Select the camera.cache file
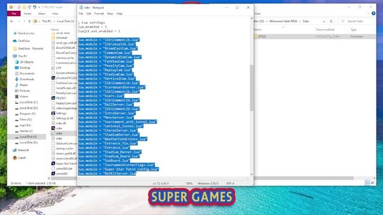 click(x=65, y=58)
